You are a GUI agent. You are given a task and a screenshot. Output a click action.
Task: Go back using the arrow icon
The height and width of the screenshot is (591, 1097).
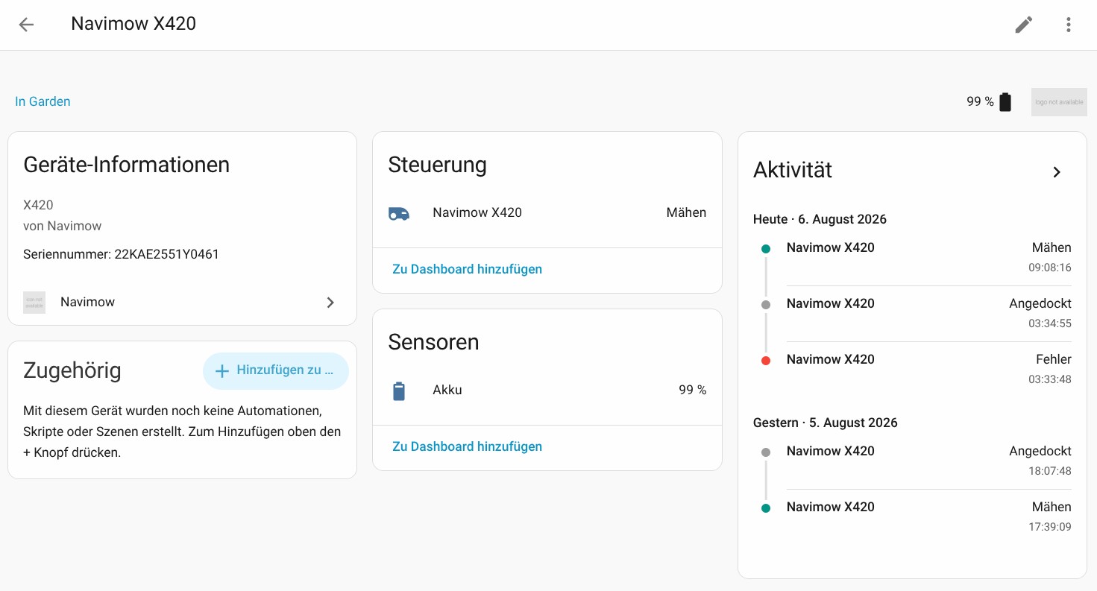26,25
